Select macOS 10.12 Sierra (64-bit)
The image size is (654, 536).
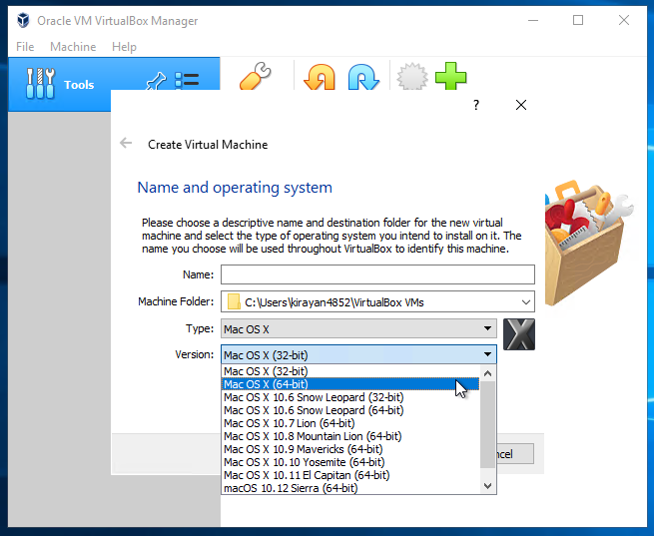coord(350,488)
